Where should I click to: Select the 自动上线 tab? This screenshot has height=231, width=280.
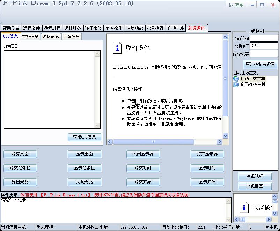click(176, 28)
